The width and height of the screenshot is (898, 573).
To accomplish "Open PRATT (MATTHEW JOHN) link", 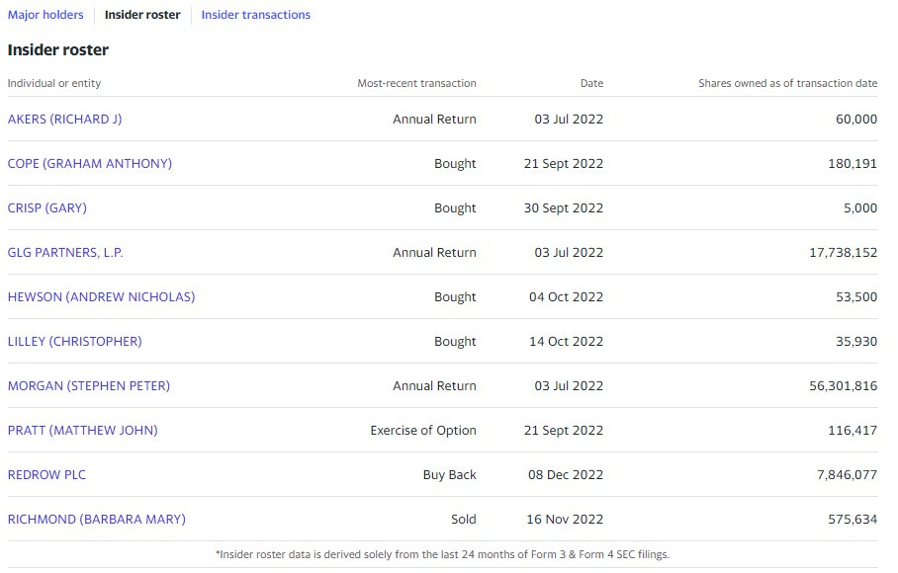I will click(82, 430).
